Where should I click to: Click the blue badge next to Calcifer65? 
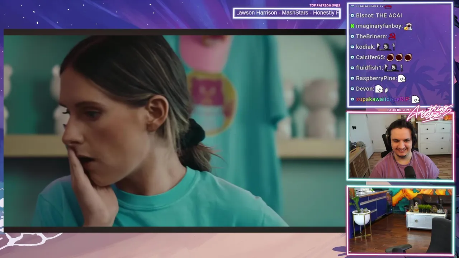pos(352,57)
